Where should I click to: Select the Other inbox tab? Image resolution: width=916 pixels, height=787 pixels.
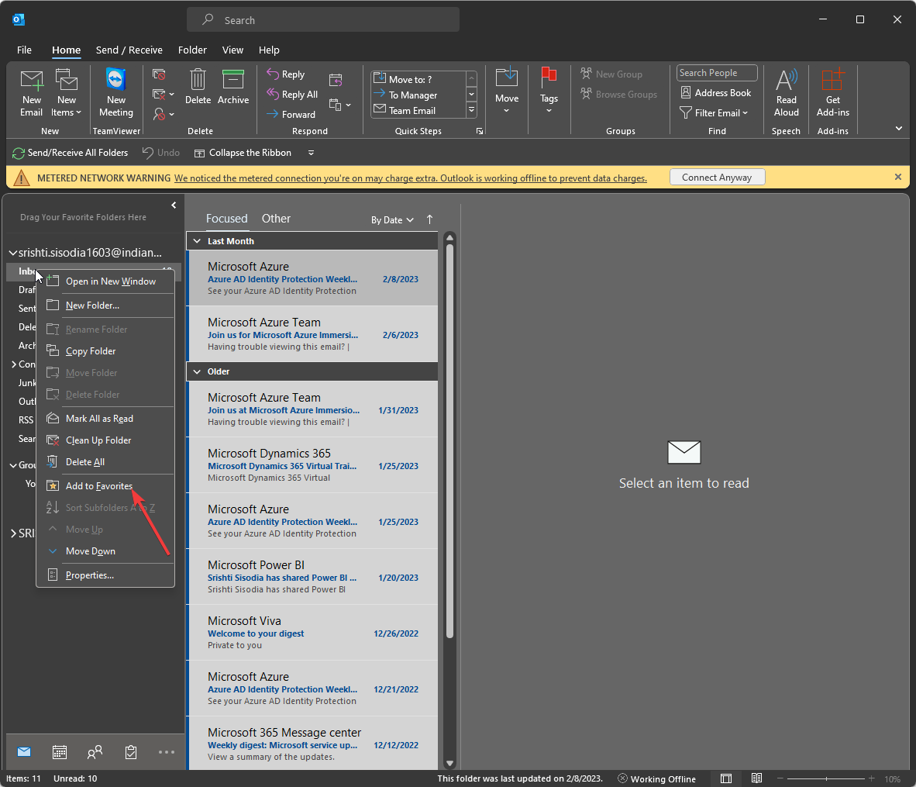[276, 218]
